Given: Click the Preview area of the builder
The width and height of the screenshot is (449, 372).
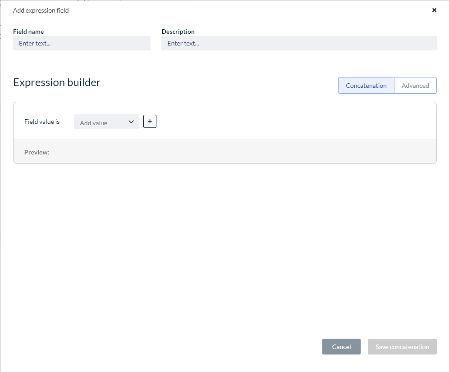Looking at the screenshot, I should point(225,152).
